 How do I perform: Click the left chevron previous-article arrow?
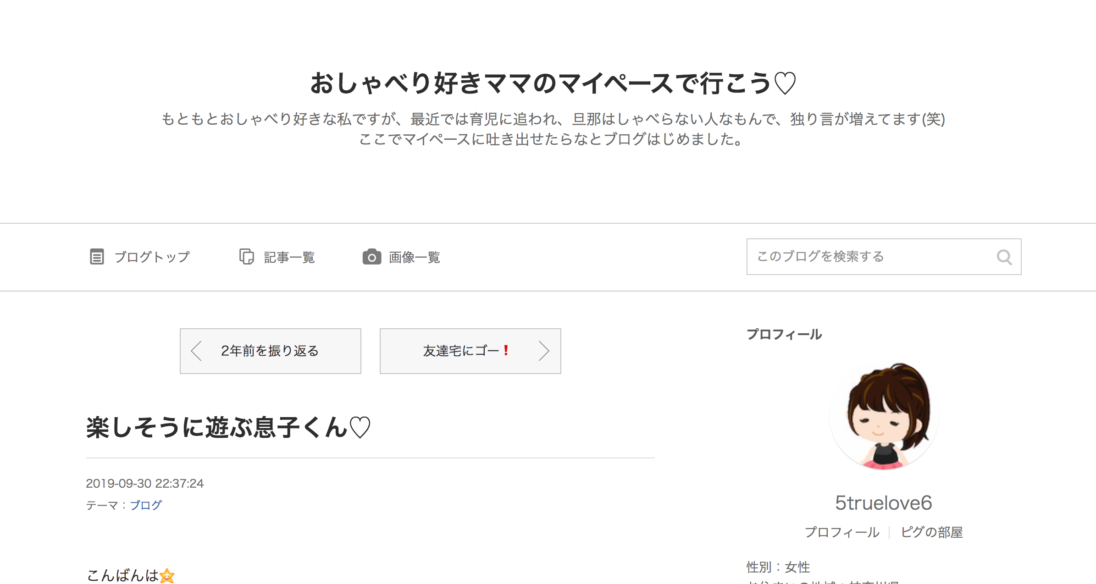click(196, 351)
